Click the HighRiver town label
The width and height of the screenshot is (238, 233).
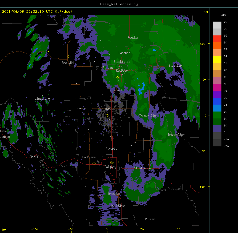119,206
